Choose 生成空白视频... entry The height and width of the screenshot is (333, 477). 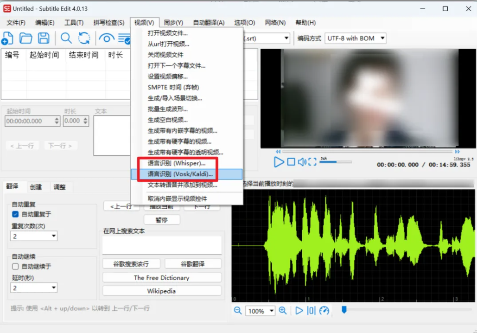[x=187, y=120]
